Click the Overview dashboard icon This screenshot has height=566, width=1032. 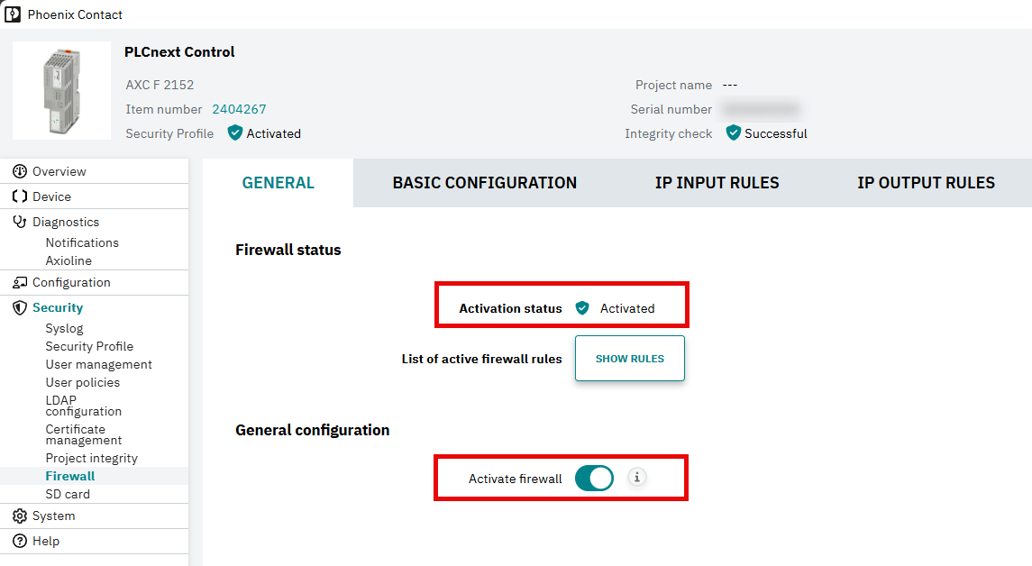[20, 171]
